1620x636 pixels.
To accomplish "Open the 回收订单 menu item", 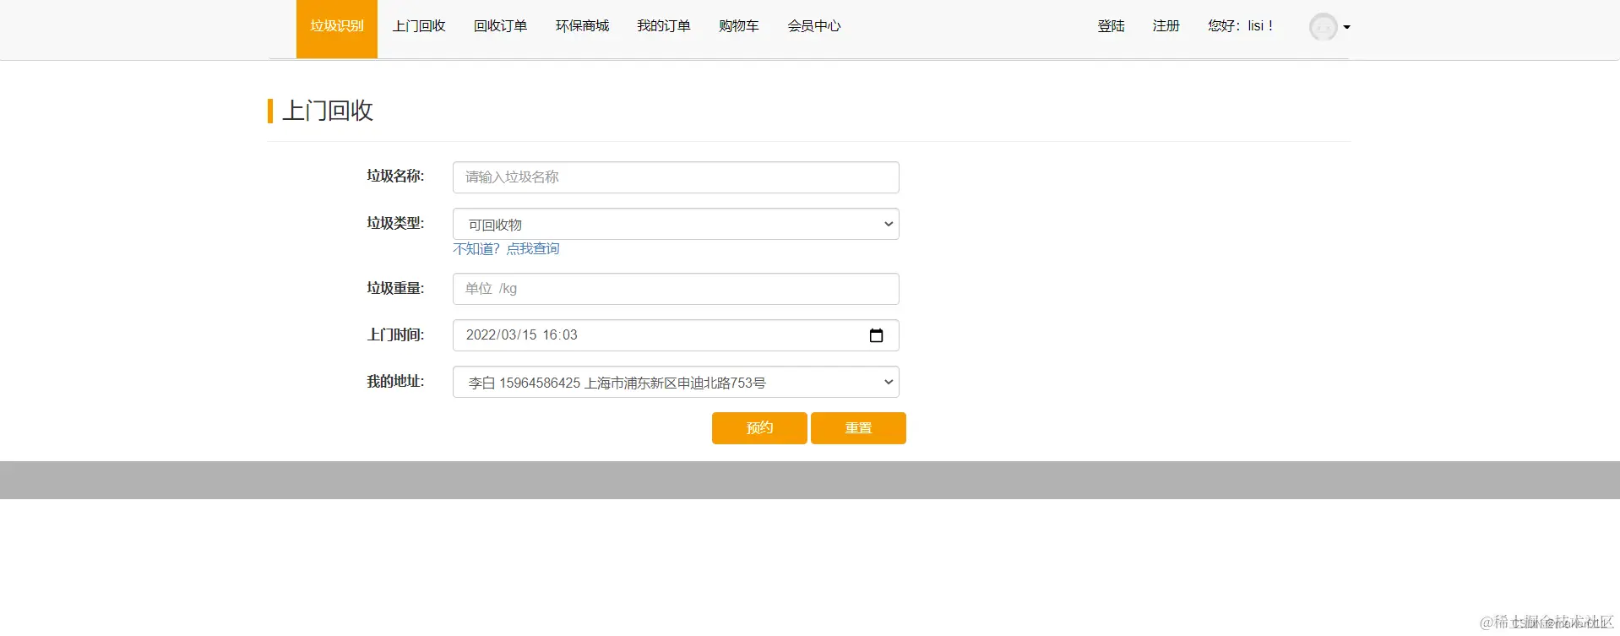I will [x=500, y=26].
